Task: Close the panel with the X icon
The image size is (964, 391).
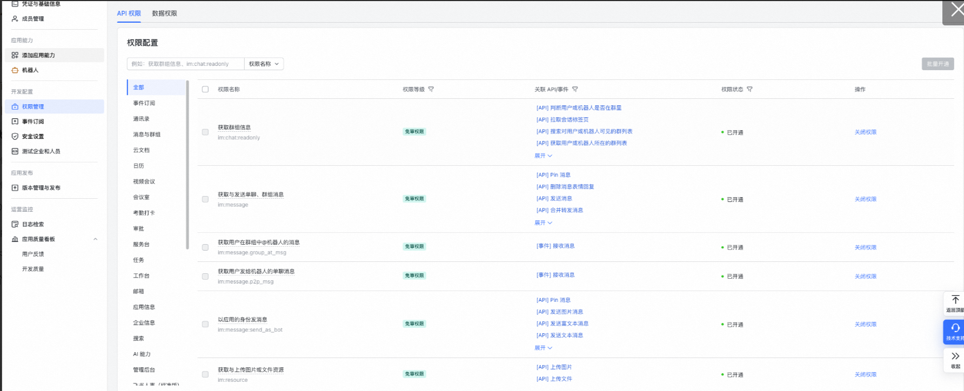Action: tap(956, 10)
